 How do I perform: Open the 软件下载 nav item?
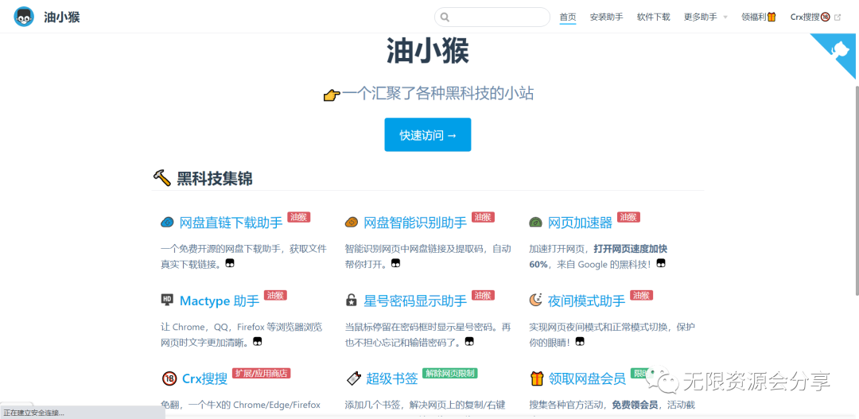point(654,17)
